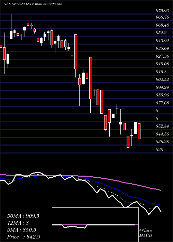The image size is (173, 242).
Task: Click the rightmost red candlestick
Action: [139, 131]
